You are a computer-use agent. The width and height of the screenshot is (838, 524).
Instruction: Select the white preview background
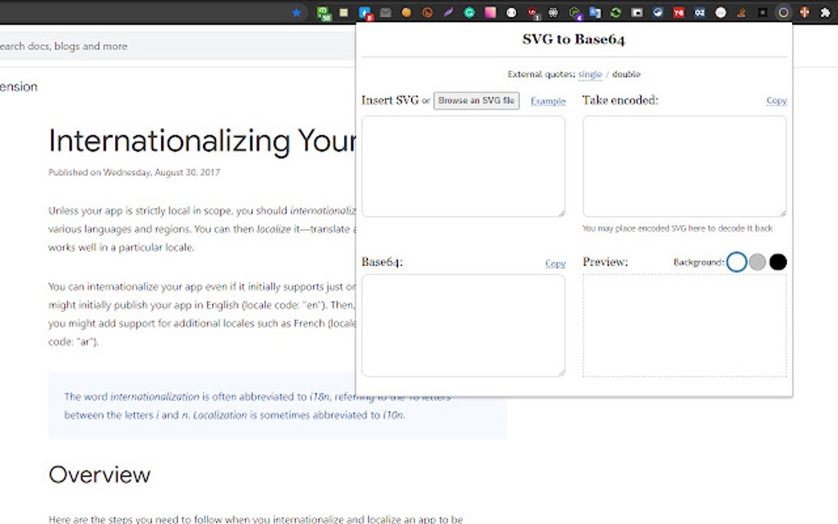click(737, 262)
